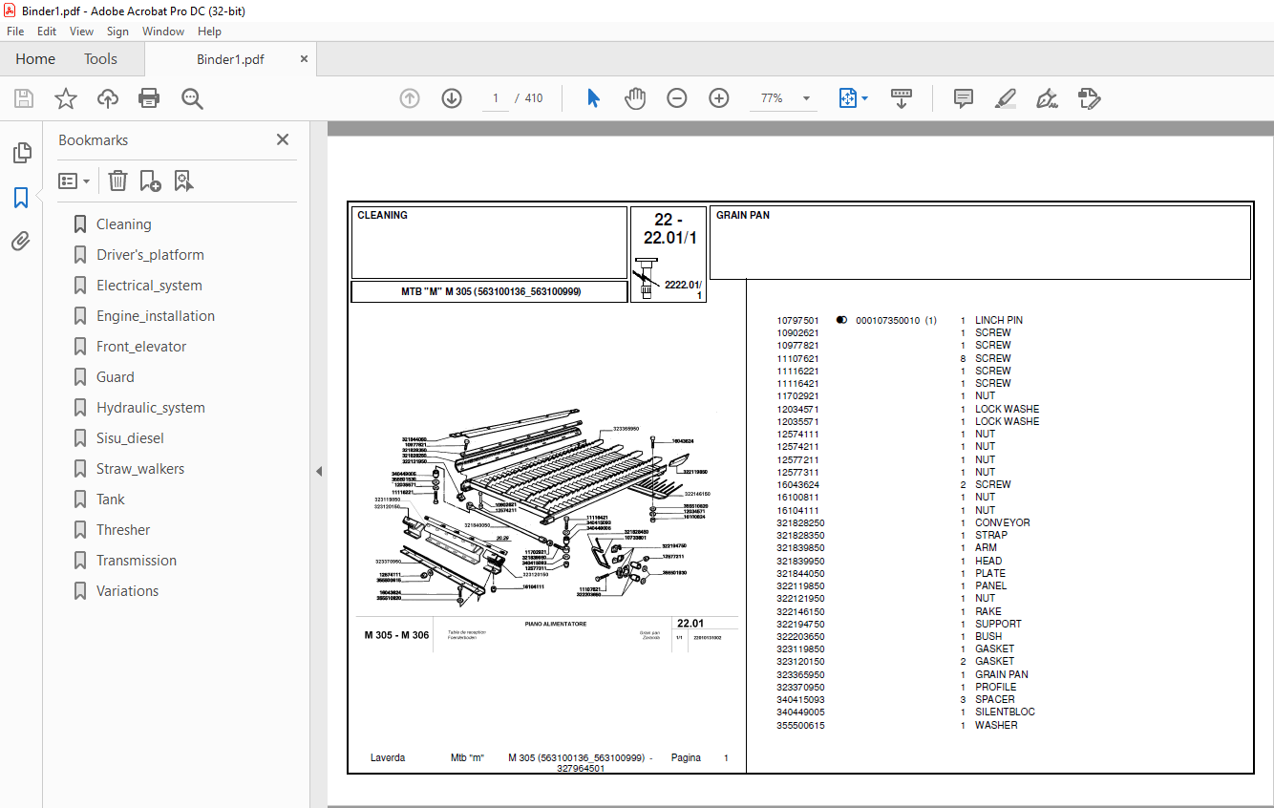Image resolution: width=1274 pixels, height=808 pixels.
Task: Open the Bookmarks panel icon
Action: tap(21, 198)
